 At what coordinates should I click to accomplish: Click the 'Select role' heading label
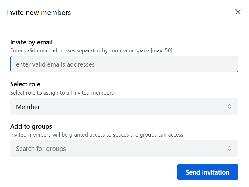[x=25, y=84]
